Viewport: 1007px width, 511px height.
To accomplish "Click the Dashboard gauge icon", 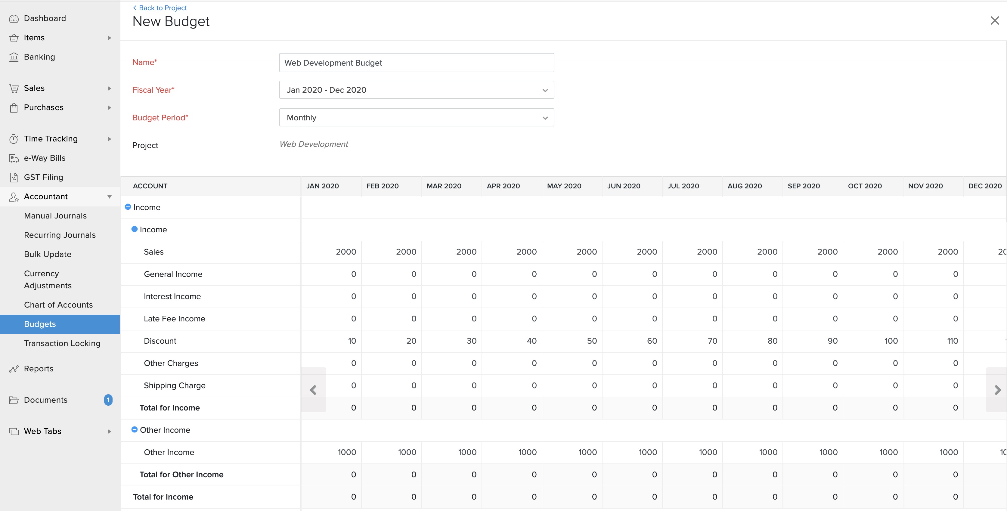I will point(14,19).
